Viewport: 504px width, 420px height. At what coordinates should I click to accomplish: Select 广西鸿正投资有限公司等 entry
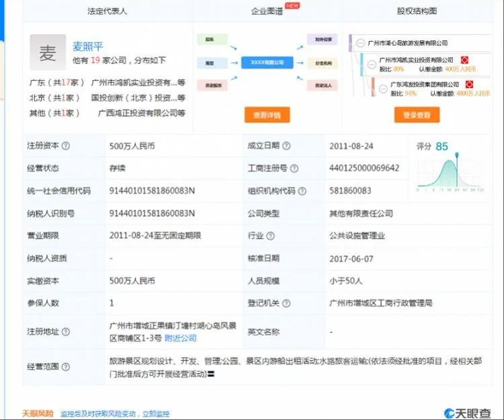pos(141,113)
